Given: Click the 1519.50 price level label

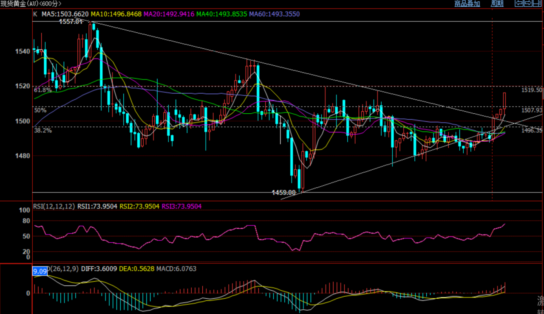Looking at the screenshot, I should click(532, 90).
